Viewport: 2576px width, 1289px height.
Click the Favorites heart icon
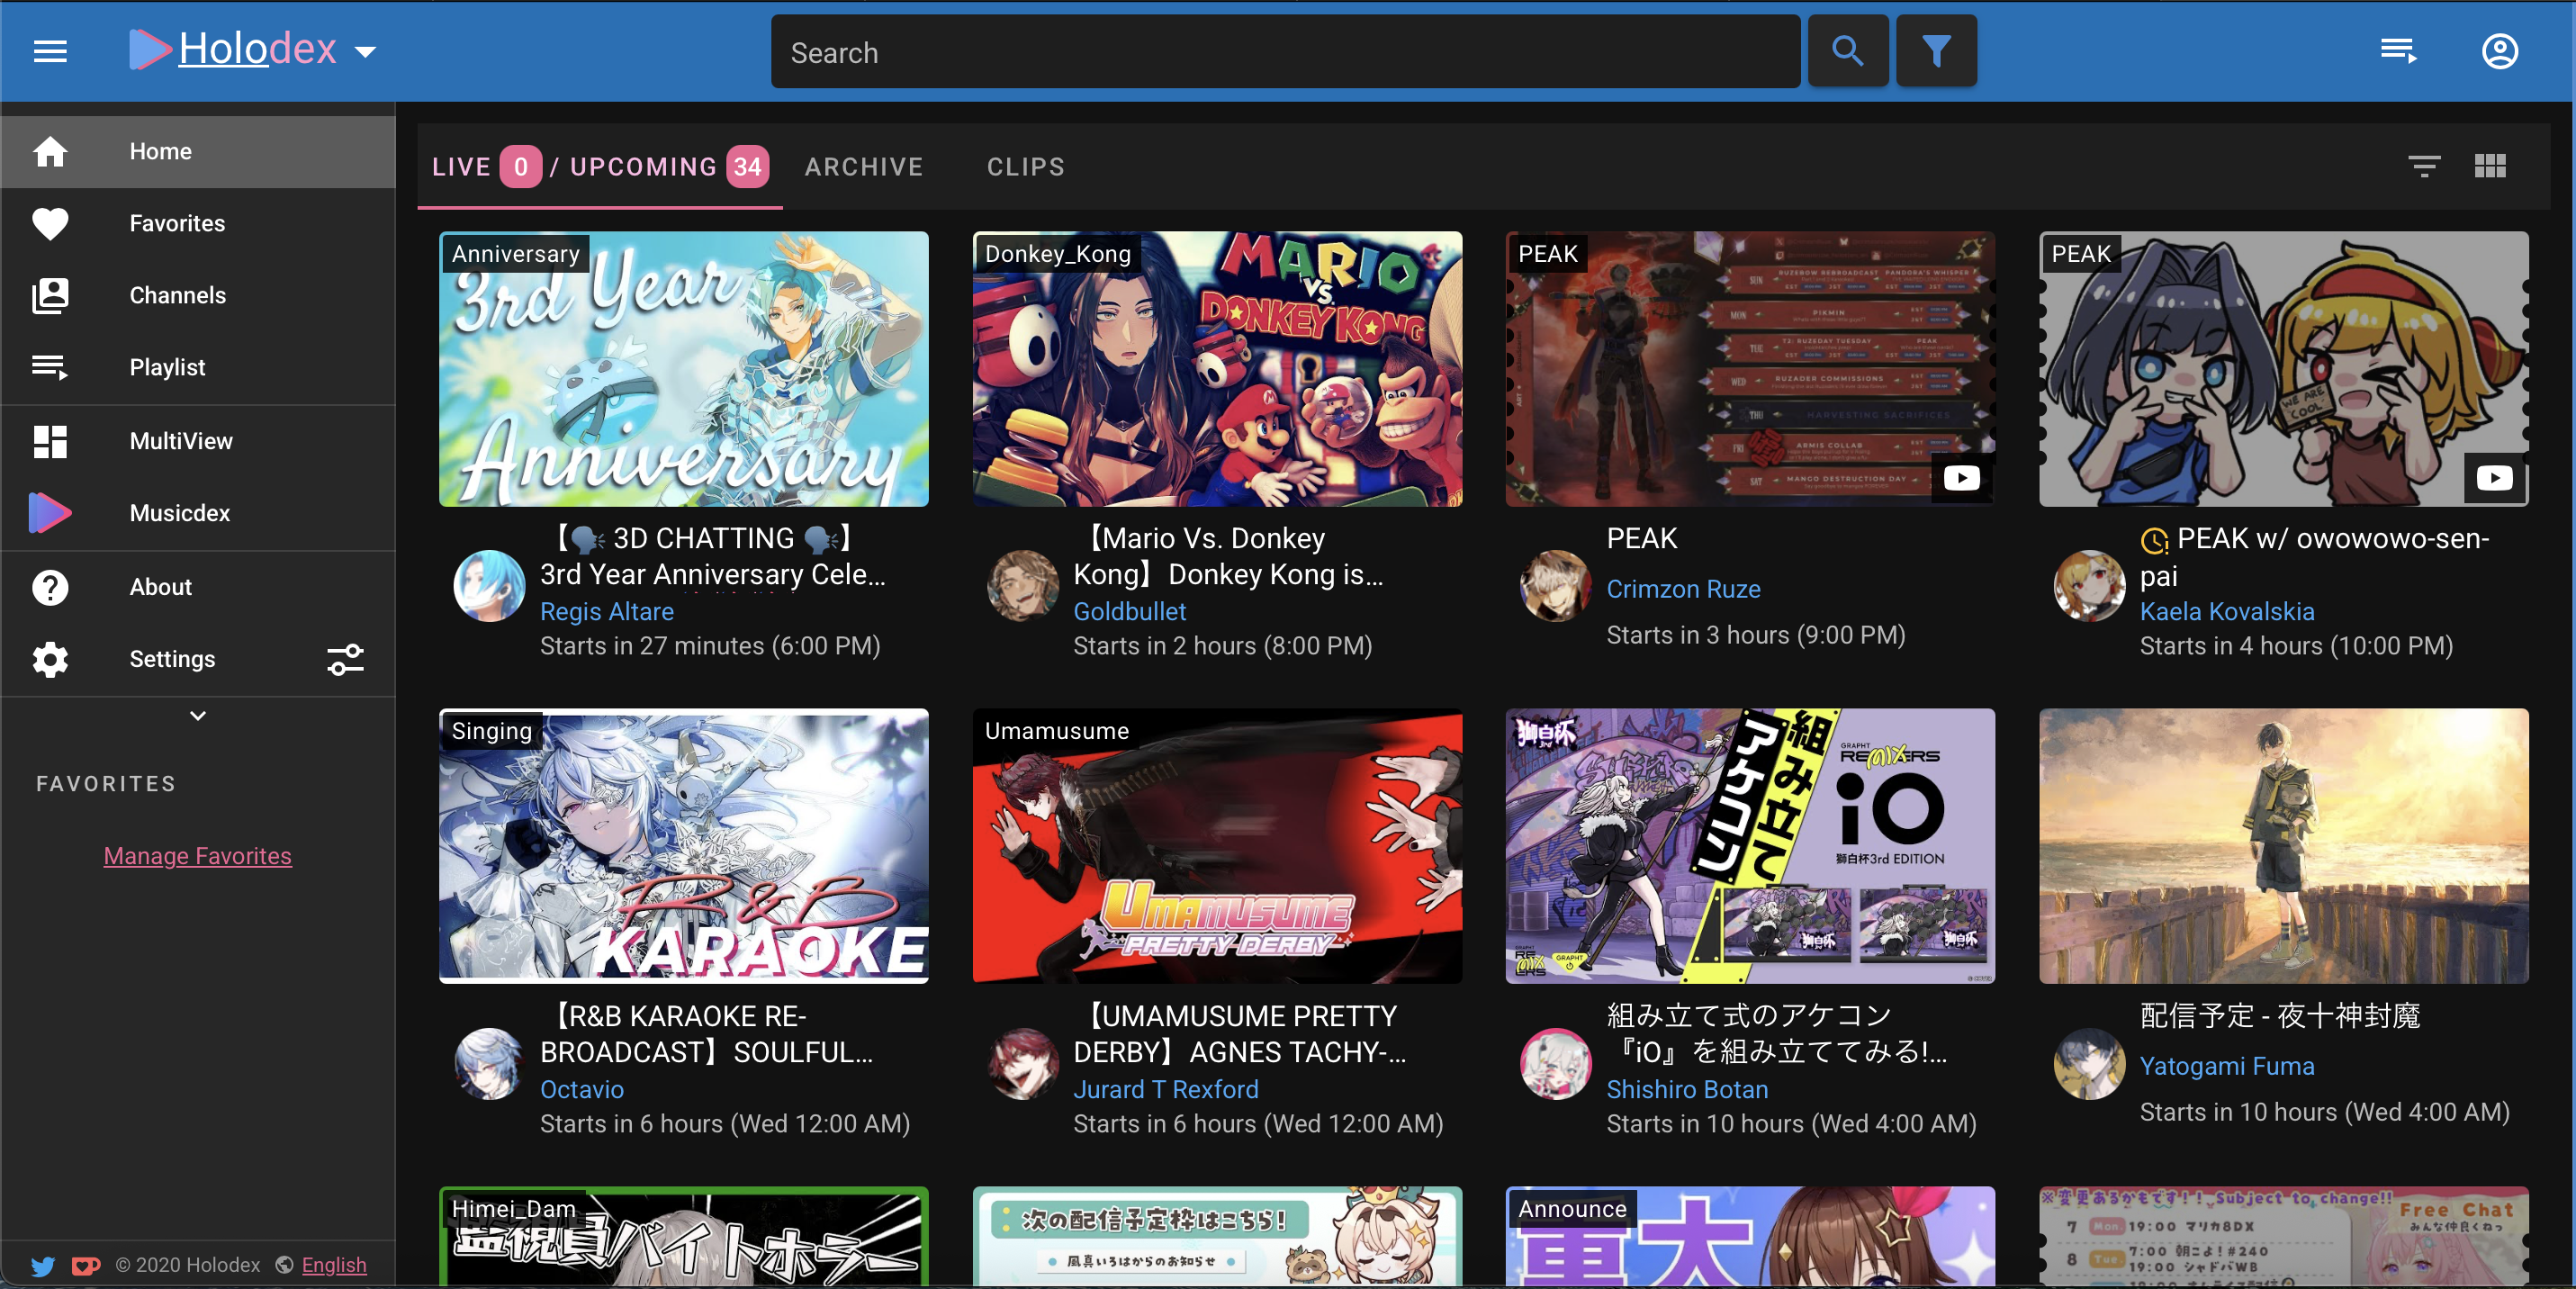(x=50, y=224)
